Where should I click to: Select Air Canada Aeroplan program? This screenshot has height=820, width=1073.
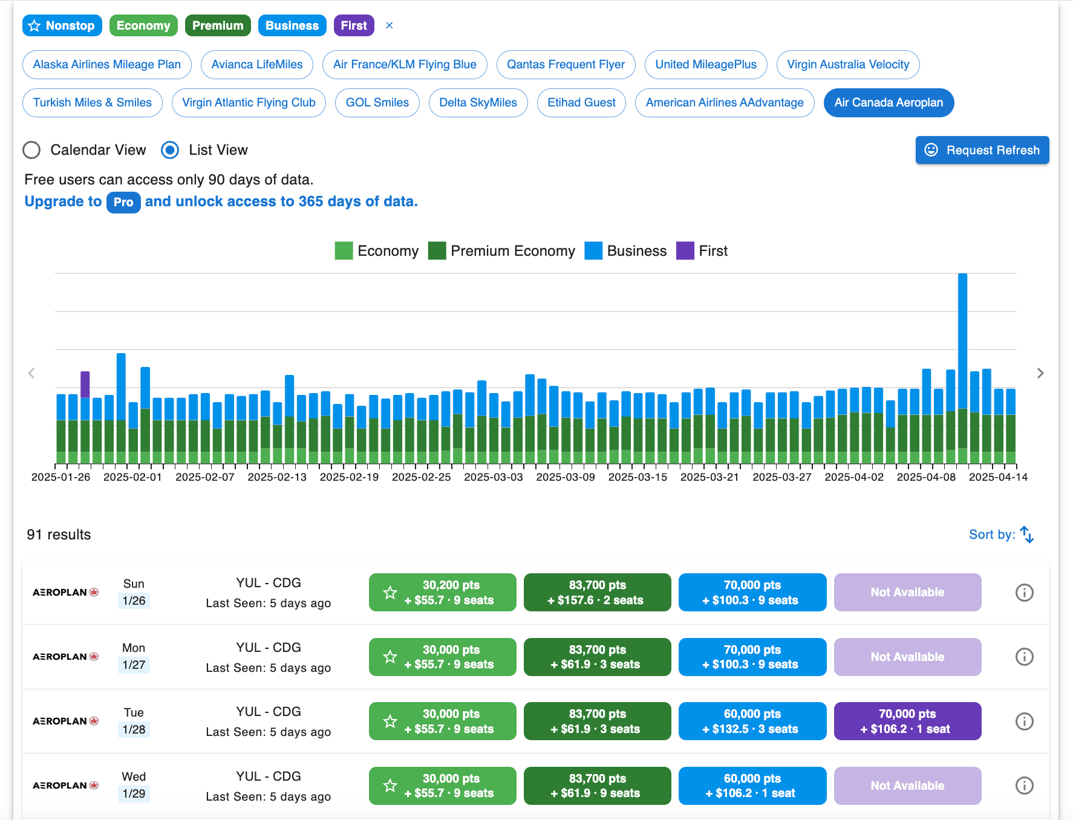pyautogui.click(x=889, y=103)
